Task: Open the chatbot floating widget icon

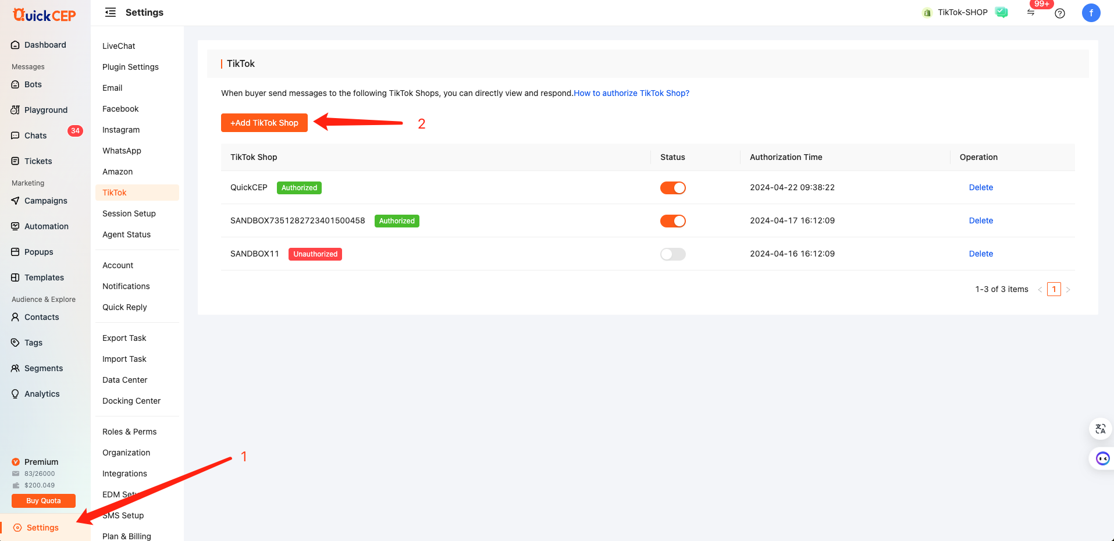Action: (1102, 458)
